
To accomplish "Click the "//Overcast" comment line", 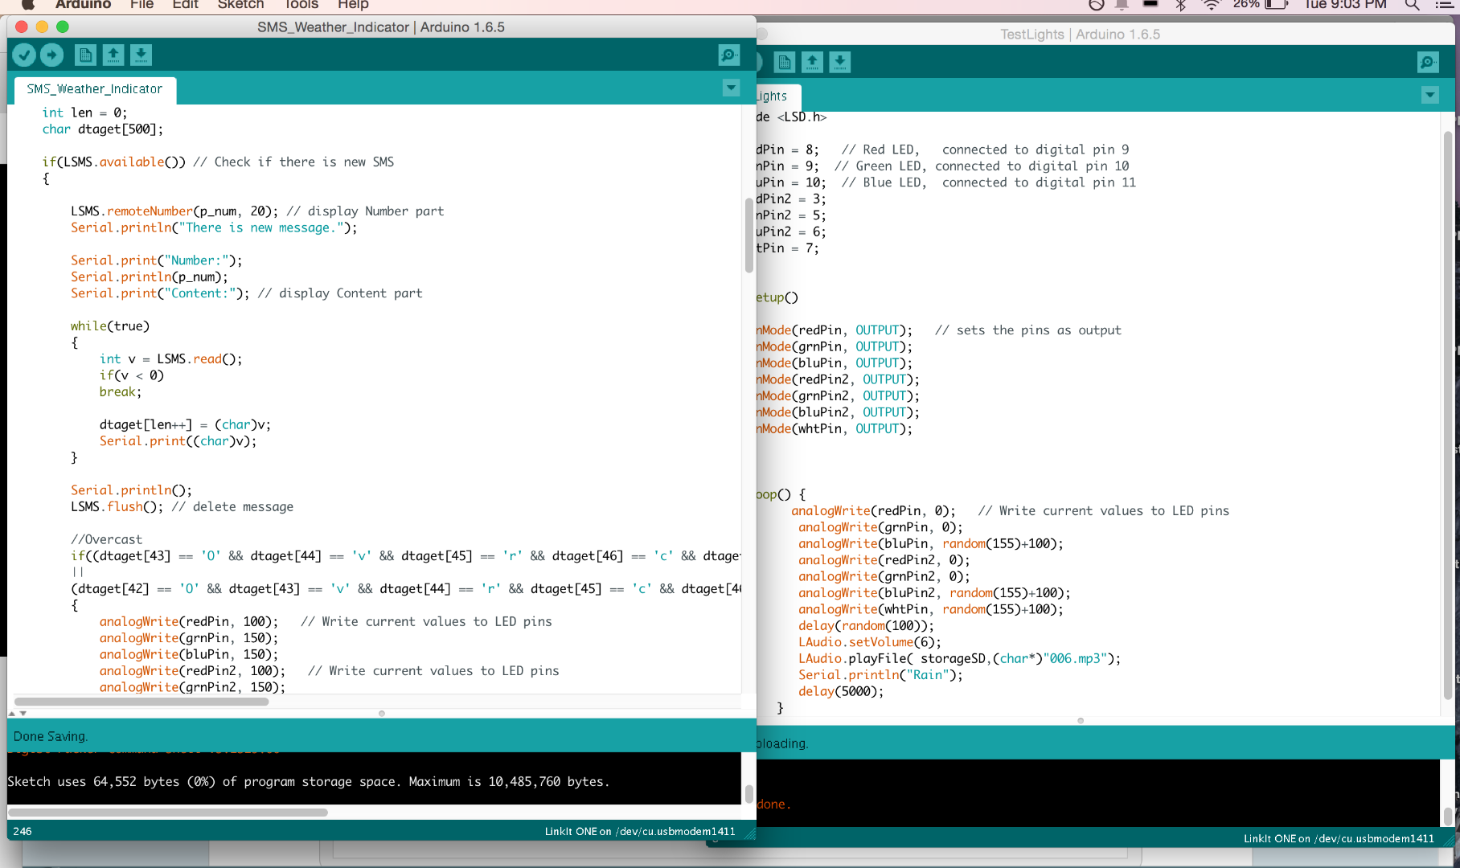I will pos(106,539).
